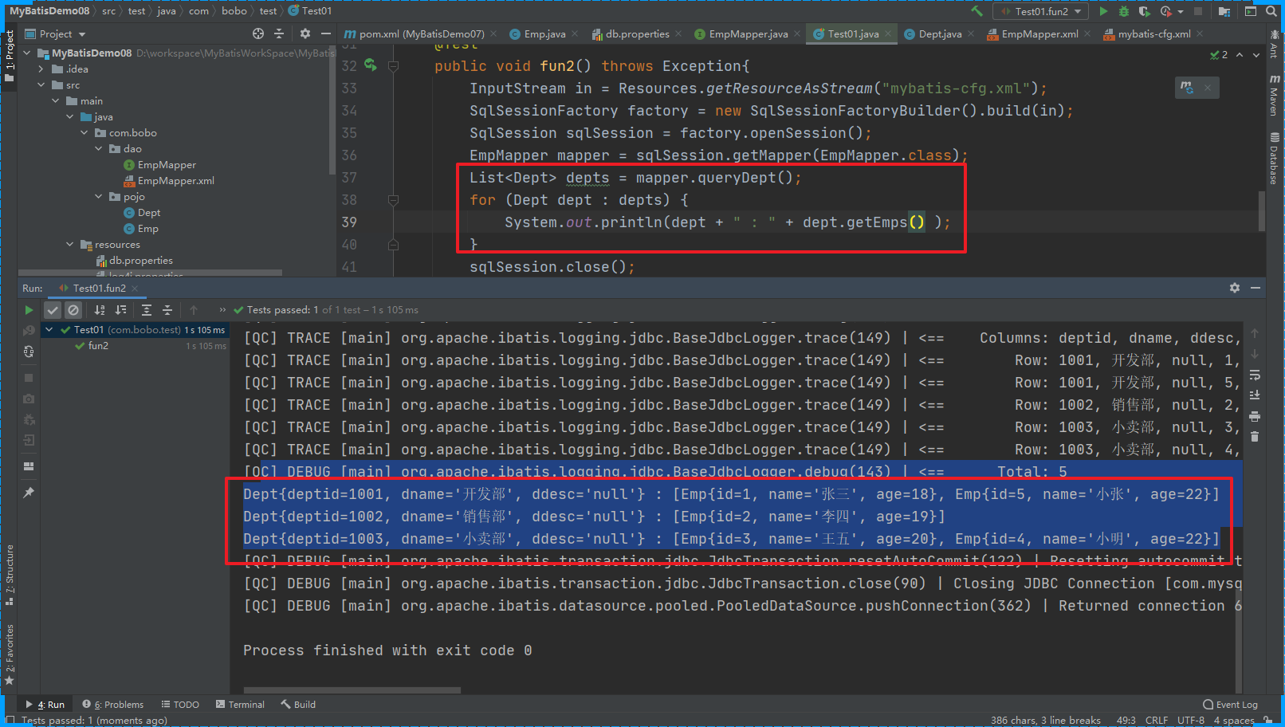1285x727 pixels.
Task: Expand the .idea folder in the tree
Action: coord(41,69)
